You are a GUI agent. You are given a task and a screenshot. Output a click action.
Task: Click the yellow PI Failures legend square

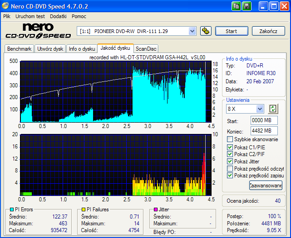point(83,209)
